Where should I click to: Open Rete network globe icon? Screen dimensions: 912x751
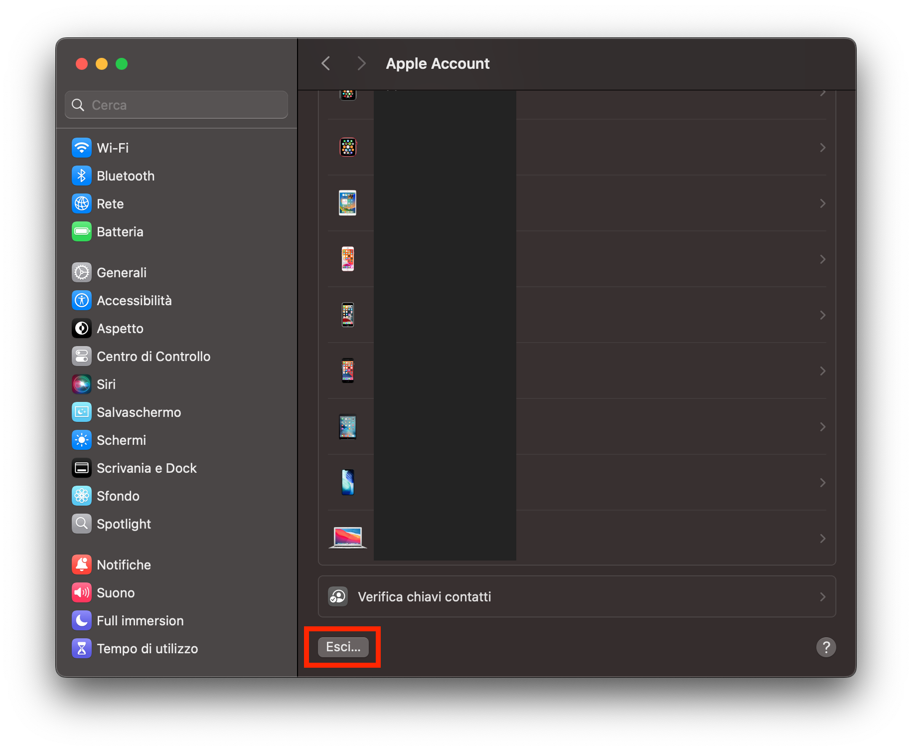82,203
